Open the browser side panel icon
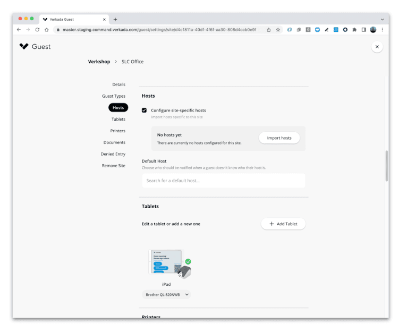399x332 pixels. [363, 30]
